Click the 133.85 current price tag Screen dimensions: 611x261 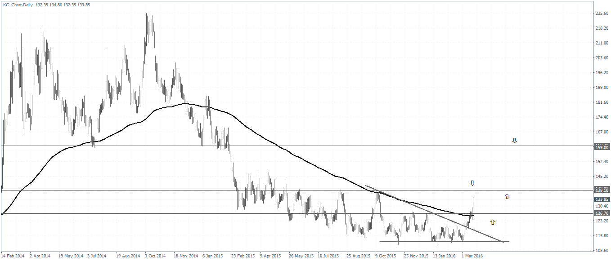(x=602, y=199)
